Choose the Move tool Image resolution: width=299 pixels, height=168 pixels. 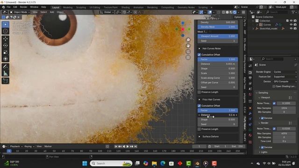click(x=5, y=39)
